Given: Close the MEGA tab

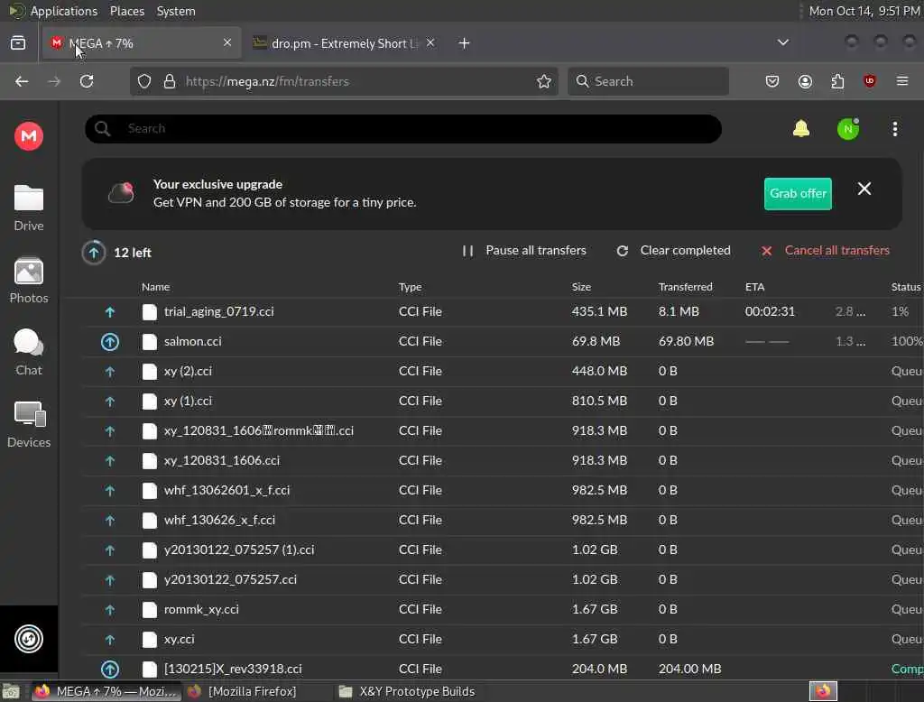Looking at the screenshot, I should point(226,42).
